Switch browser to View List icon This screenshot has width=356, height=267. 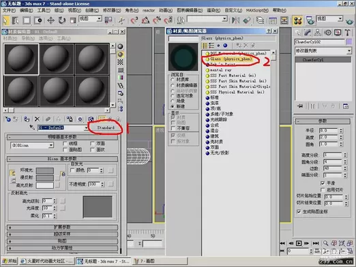click(x=205, y=46)
